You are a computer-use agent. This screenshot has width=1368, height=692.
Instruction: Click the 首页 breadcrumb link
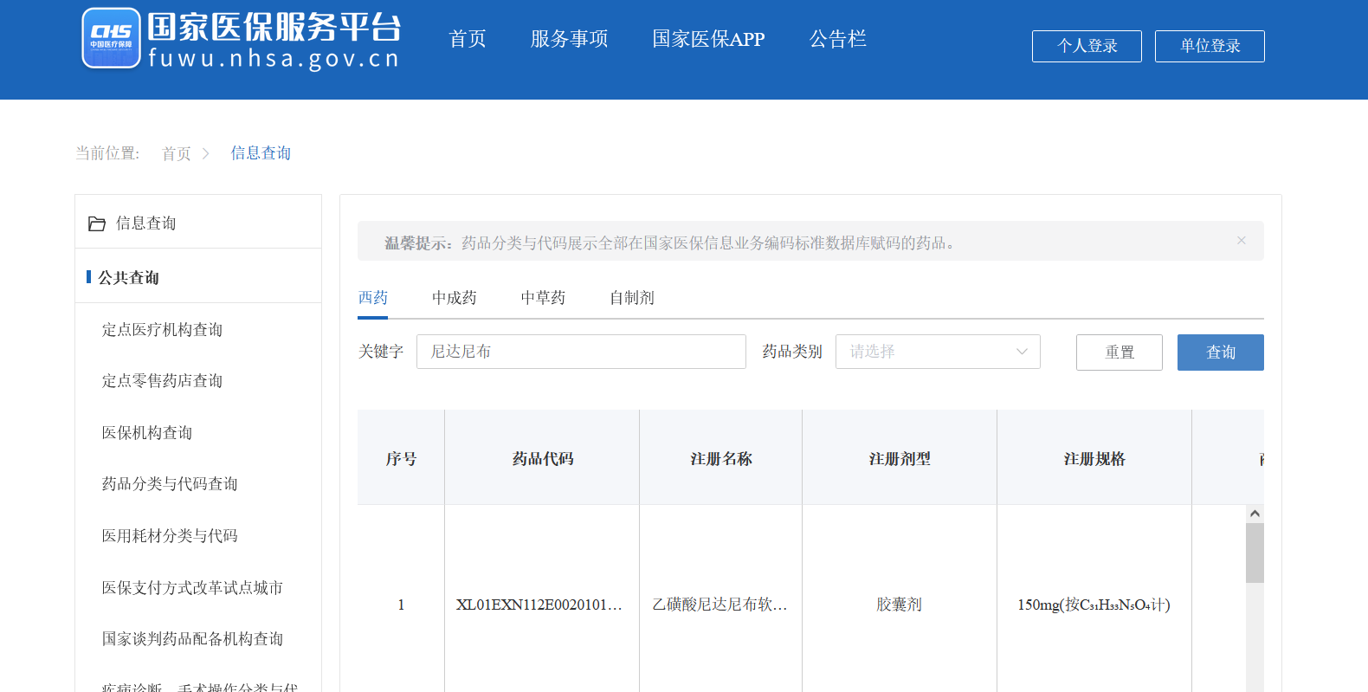(177, 154)
